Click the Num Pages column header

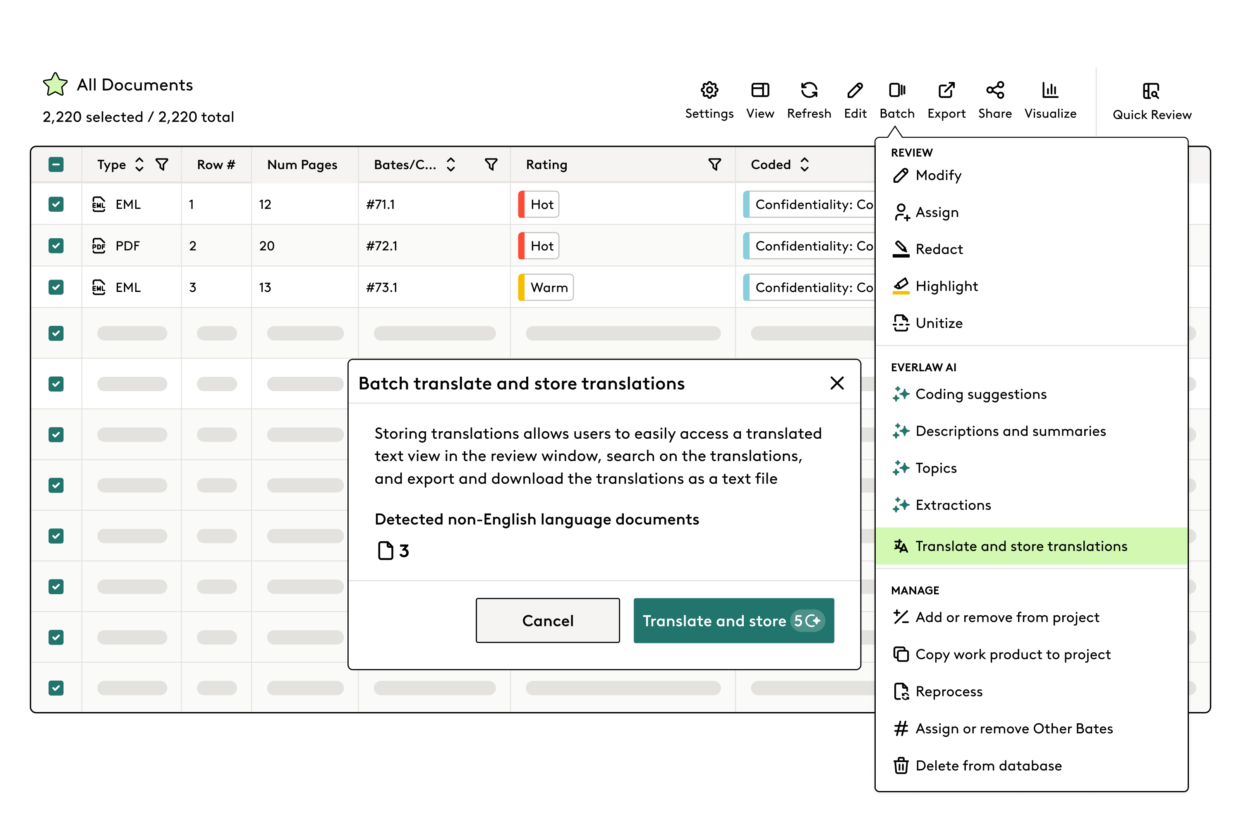tap(302, 165)
